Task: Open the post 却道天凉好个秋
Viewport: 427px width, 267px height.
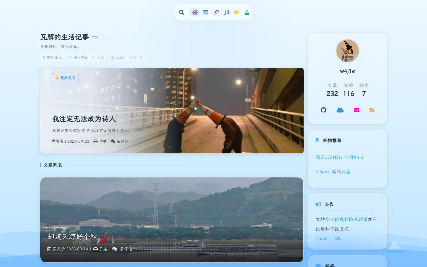Action: click(73, 236)
